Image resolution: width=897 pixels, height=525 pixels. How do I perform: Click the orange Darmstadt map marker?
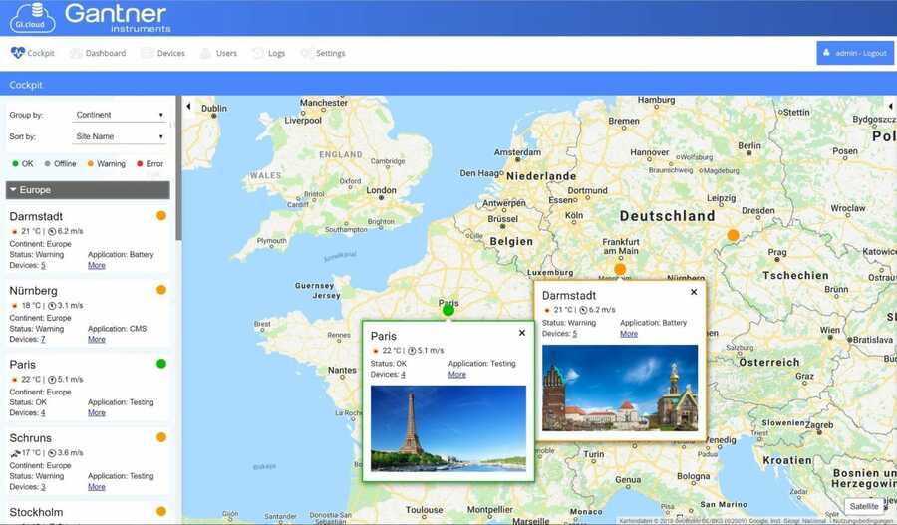(620, 269)
